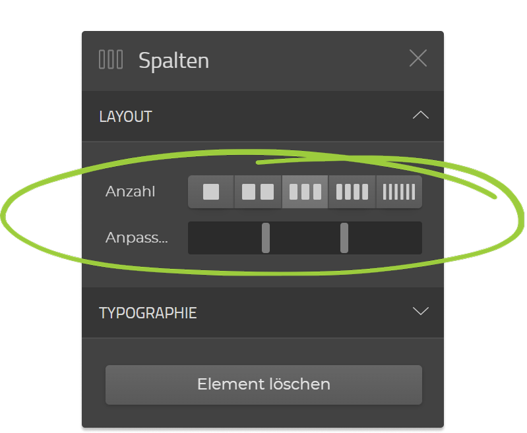The width and height of the screenshot is (527, 433).
Task: Collapse the Layout section chevron
Action: pos(420,115)
